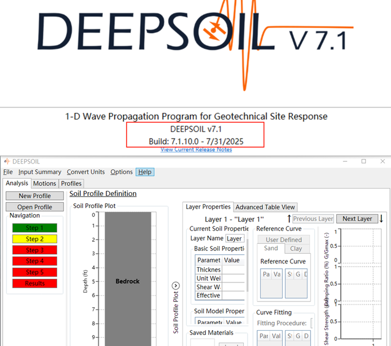Click the 'Paramet' column header in Basic Soil Properties

[209, 260]
